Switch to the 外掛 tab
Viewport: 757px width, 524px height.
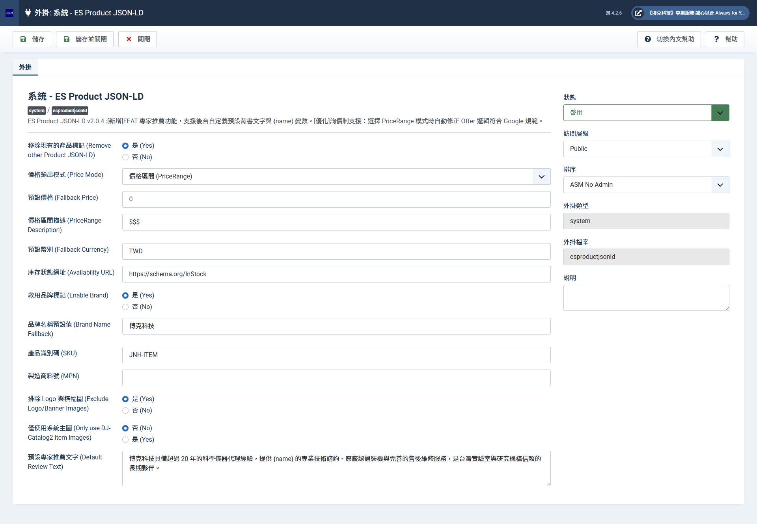[x=25, y=67]
